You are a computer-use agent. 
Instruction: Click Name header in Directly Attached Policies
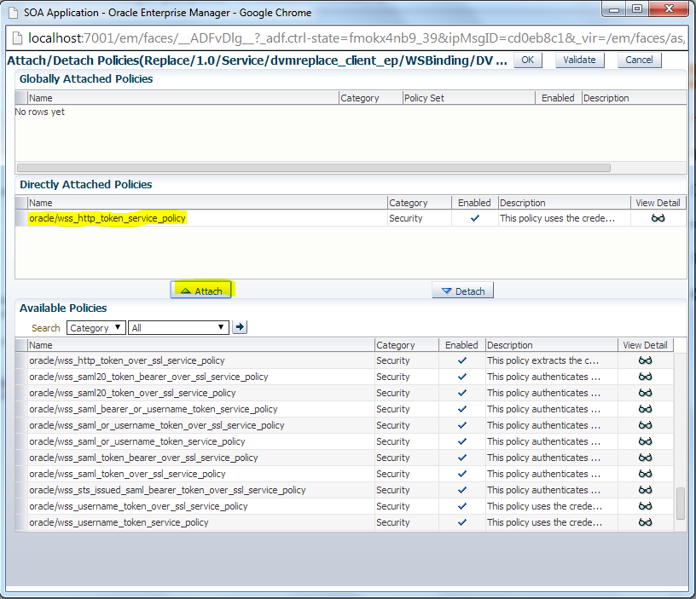(207, 203)
